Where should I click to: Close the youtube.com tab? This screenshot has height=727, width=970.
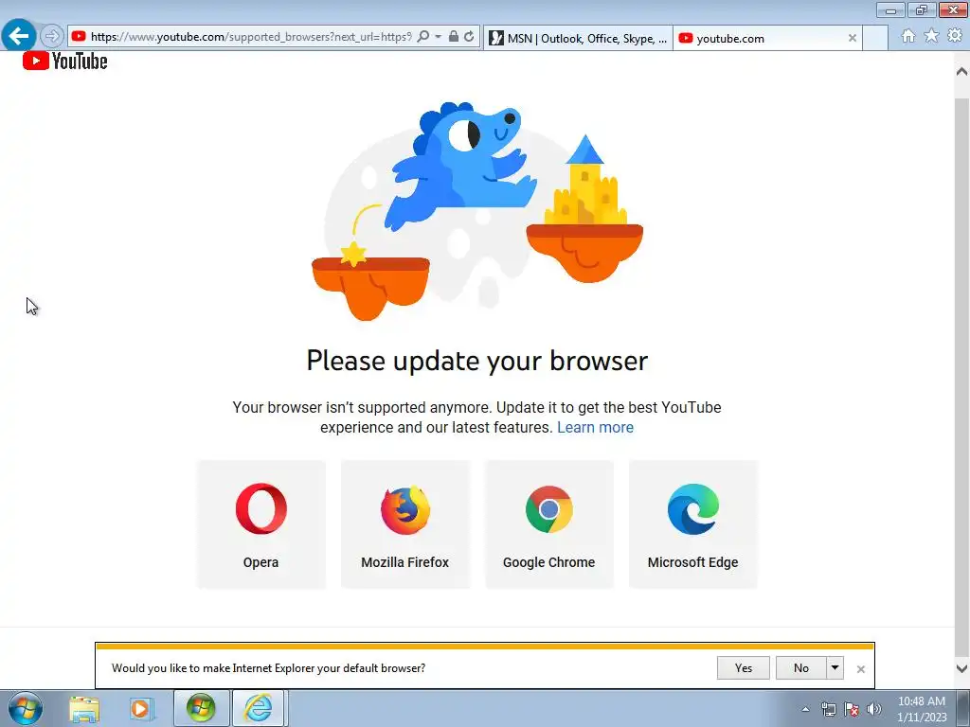tap(852, 38)
